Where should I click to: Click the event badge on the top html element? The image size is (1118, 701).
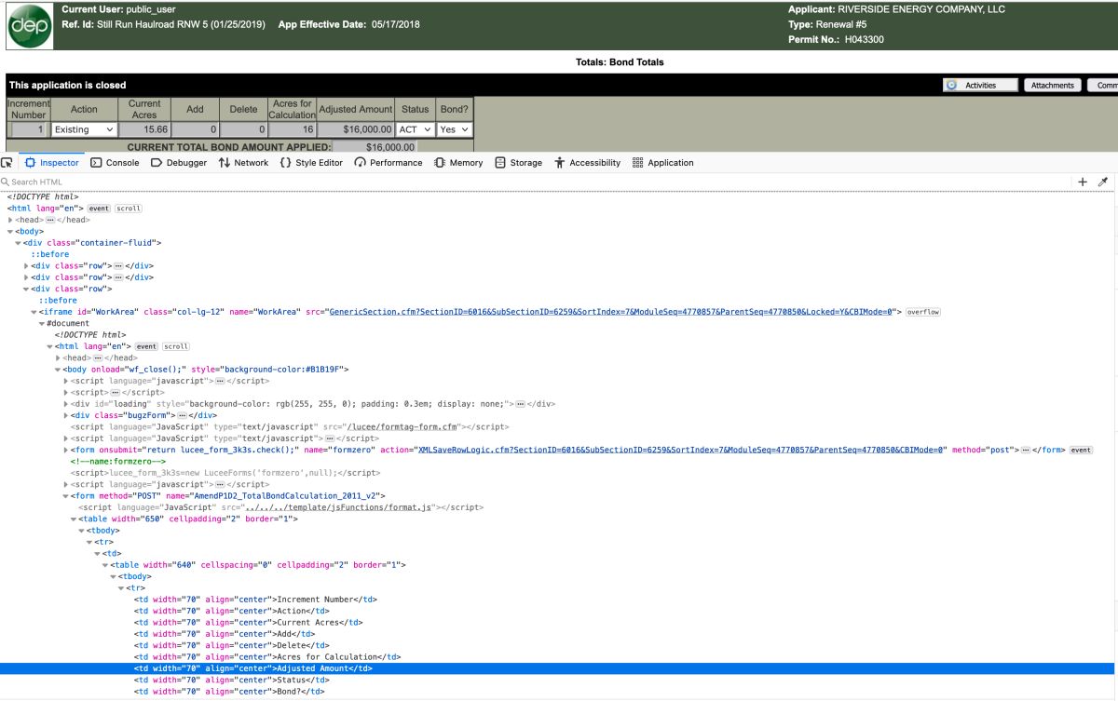[x=99, y=209]
